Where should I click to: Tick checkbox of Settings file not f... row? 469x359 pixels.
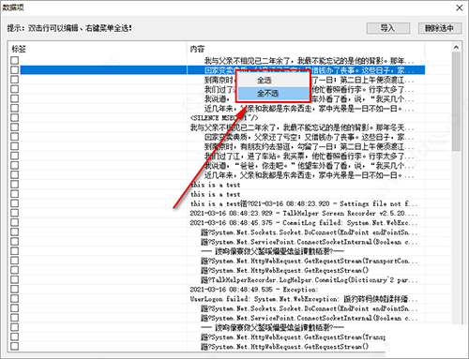click(x=14, y=203)
